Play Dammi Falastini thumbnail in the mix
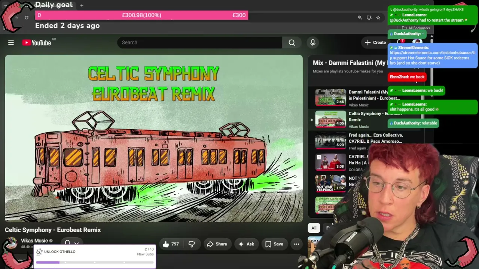 coord(330,98)
